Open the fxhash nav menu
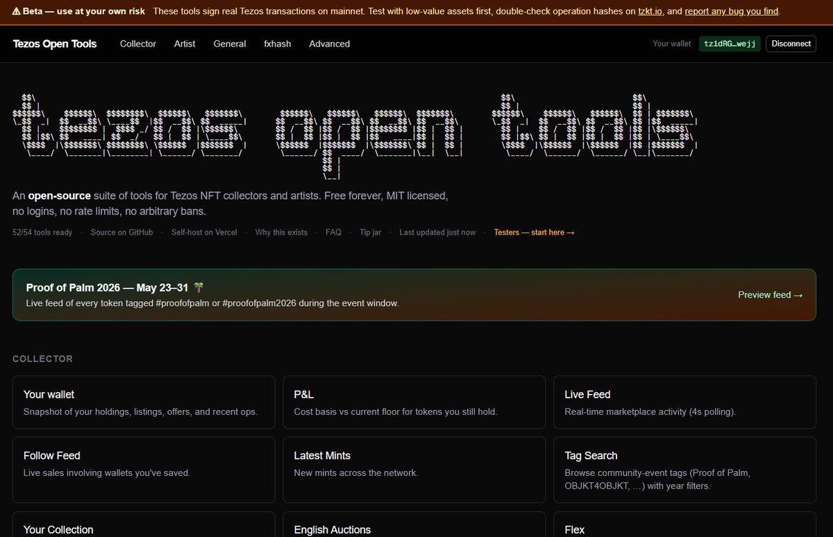 278,44
